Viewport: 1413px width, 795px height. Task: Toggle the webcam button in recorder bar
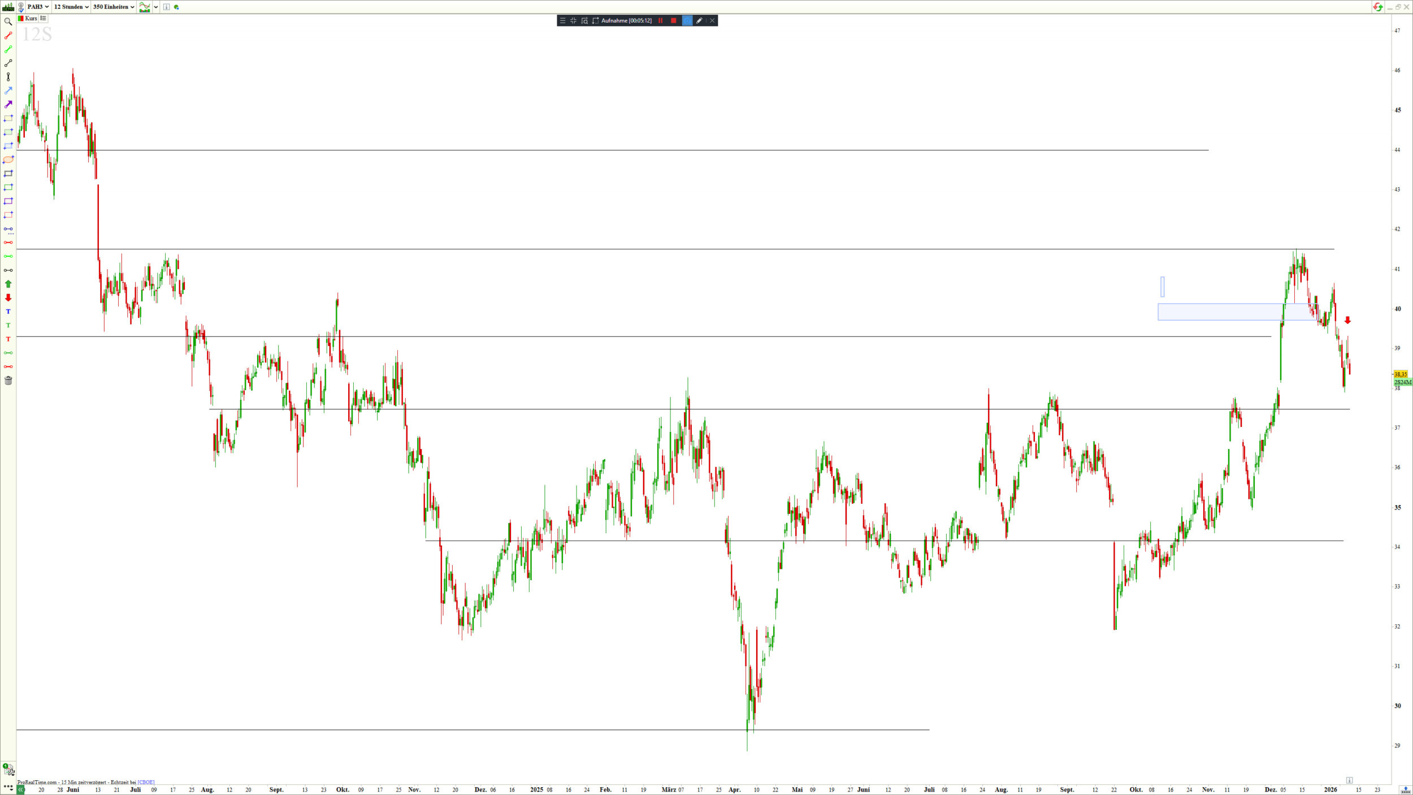pyautogui.click(x=687, y=20)
